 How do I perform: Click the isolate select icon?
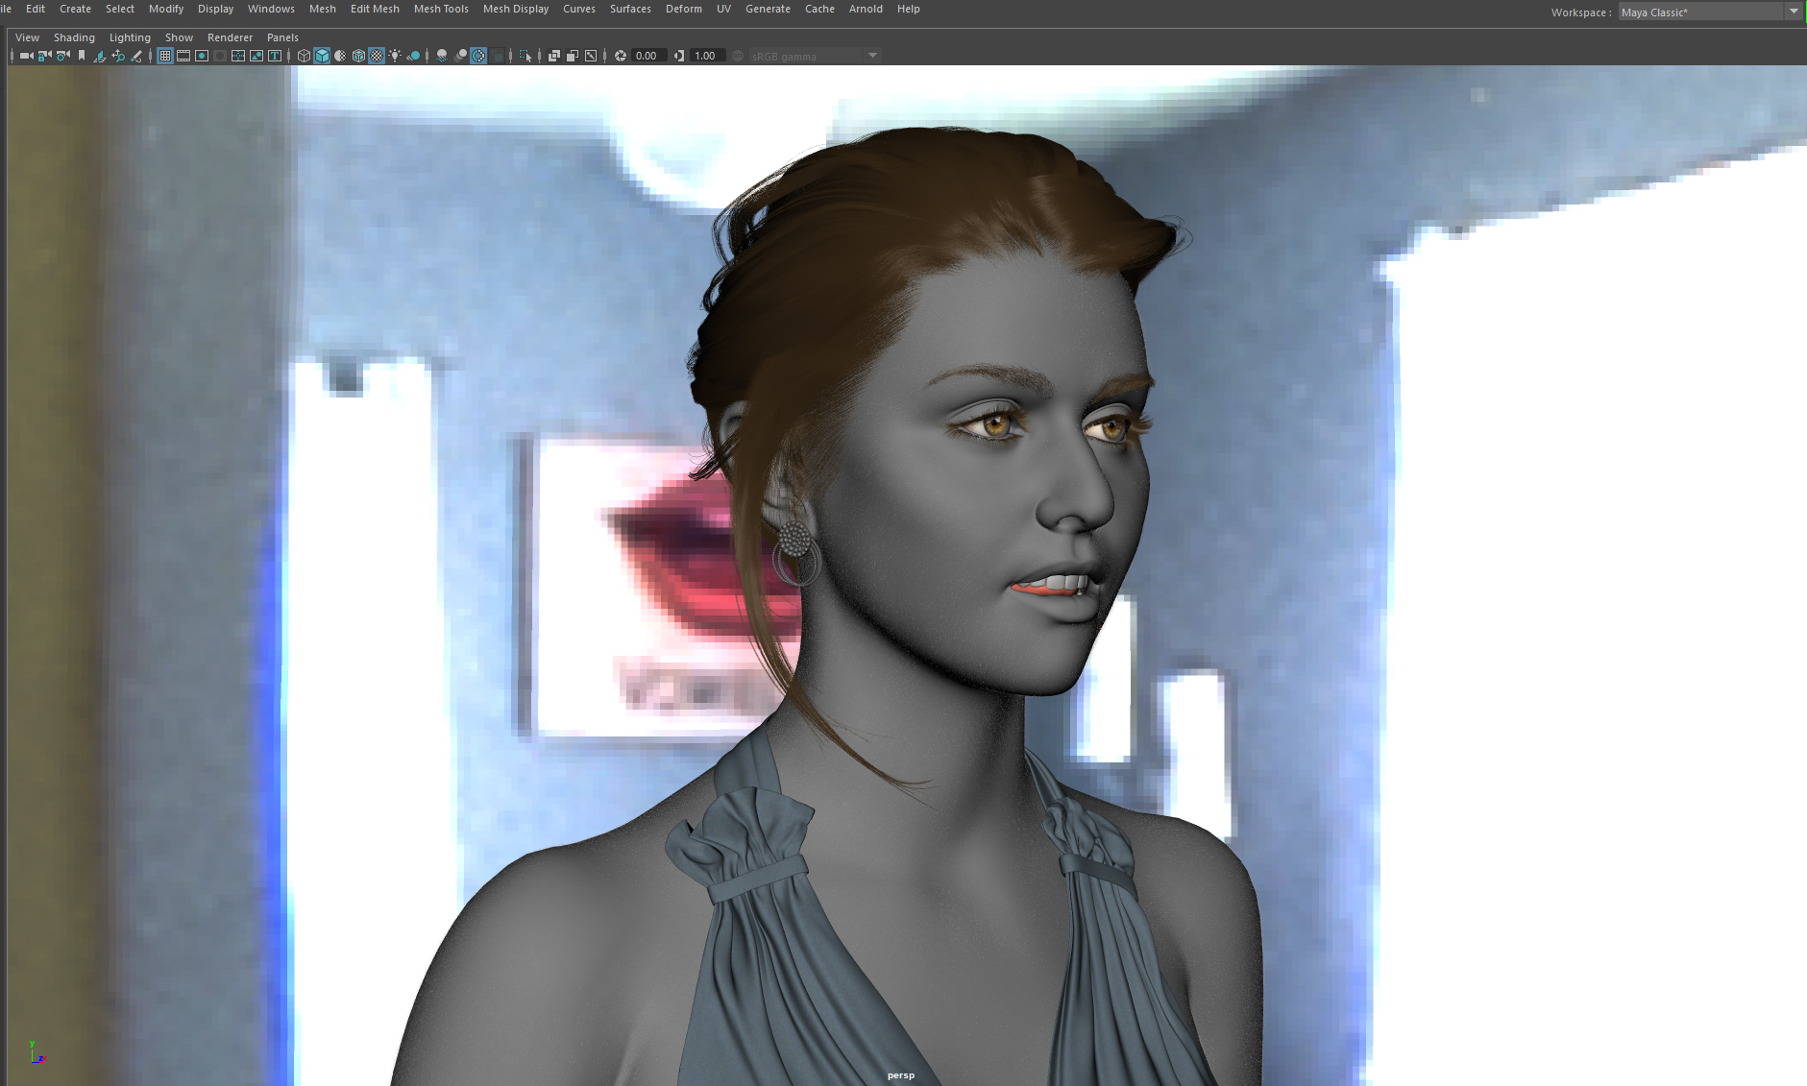tap(525, 56)
